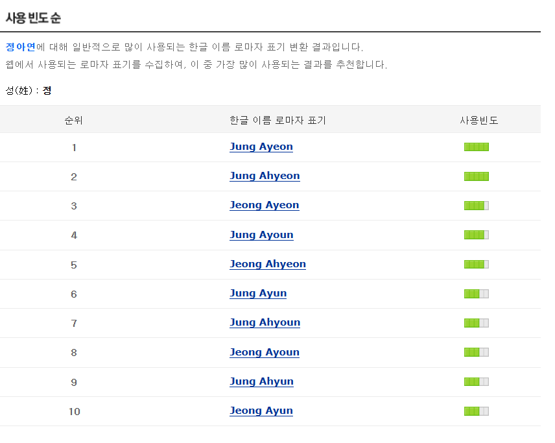Click the 한글 이름 로마자 표기 column header

(277, 121)
